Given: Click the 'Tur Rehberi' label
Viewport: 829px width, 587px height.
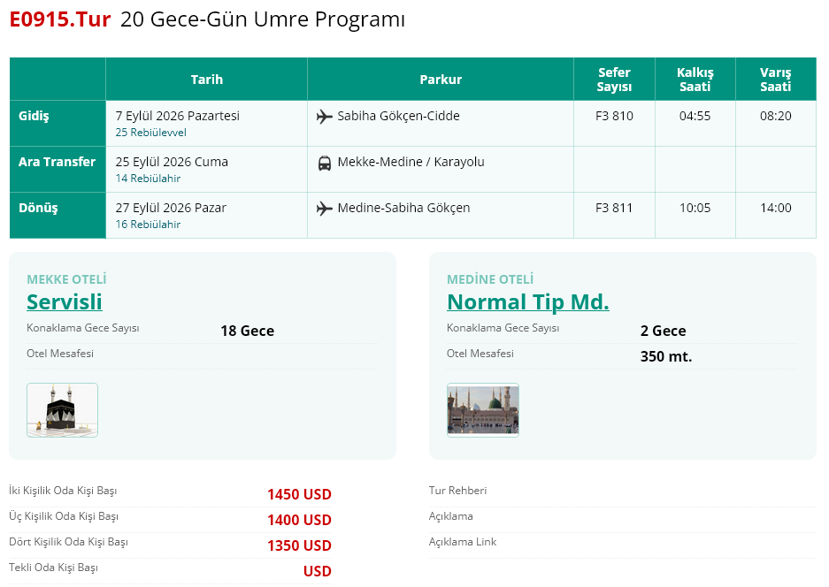Looking at the screenshot, I should click(458, 491).
